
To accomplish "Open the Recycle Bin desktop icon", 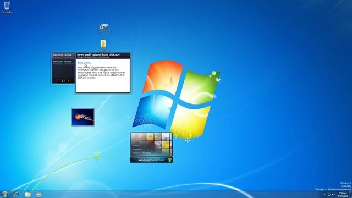I will [7, 7].
